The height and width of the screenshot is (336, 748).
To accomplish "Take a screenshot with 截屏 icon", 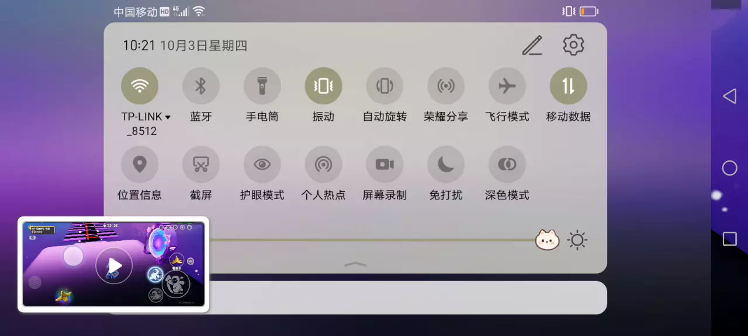I will tap(201, 164).
